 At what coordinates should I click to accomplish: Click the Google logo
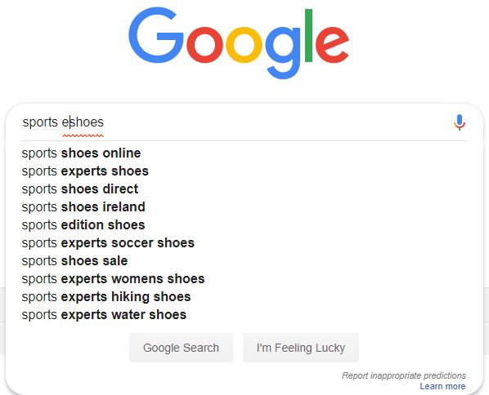click(239, 43)
